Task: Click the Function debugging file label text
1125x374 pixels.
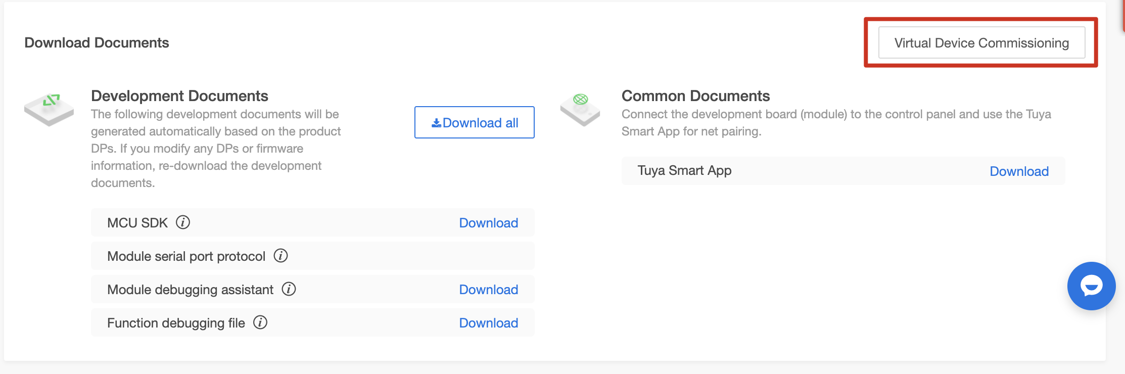Action: (x=176, y=323)
